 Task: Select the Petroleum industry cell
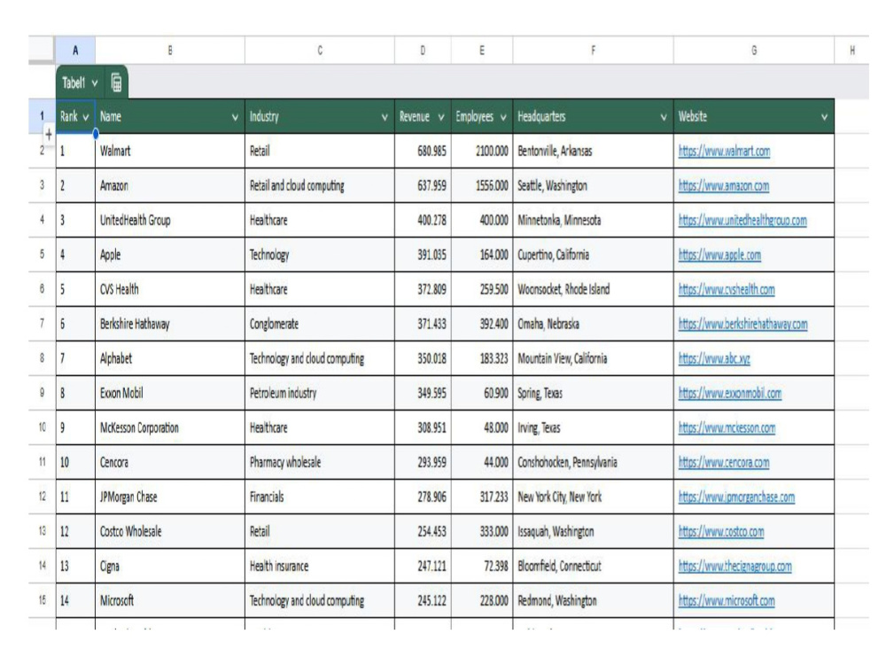[x=319, y=393]
